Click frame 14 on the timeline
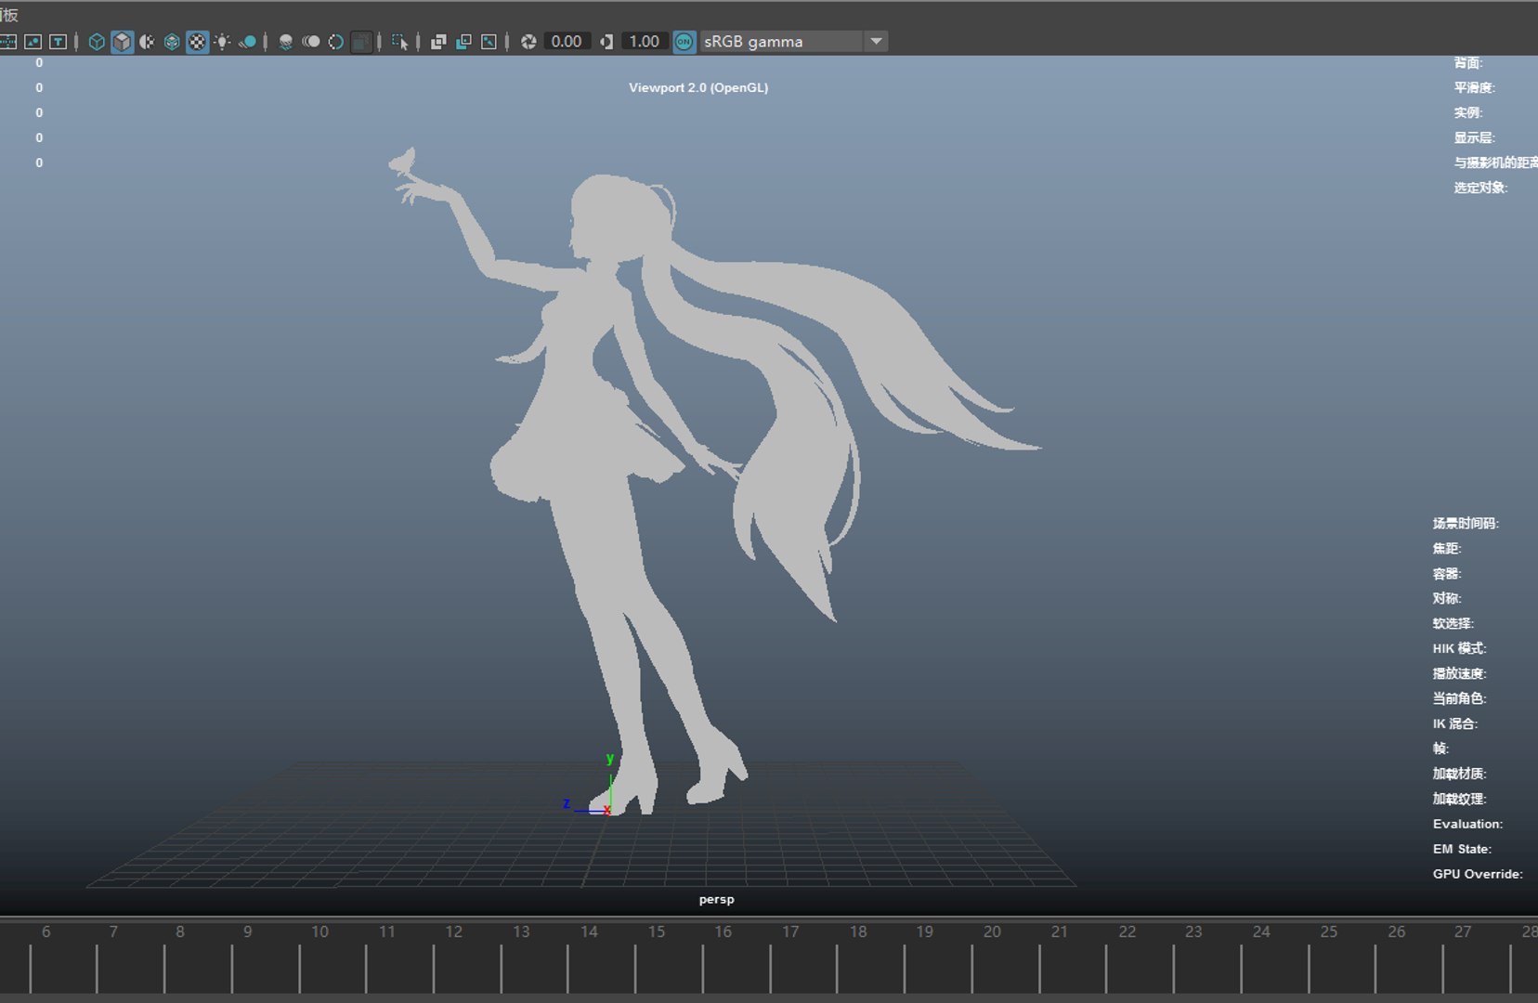This screenshot has height=1003, width=1538. [589, 931]
